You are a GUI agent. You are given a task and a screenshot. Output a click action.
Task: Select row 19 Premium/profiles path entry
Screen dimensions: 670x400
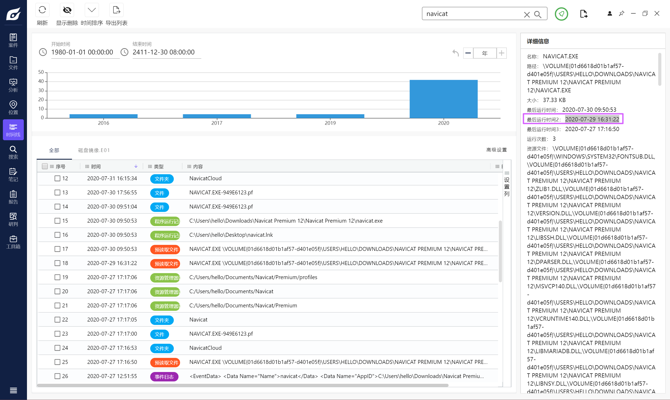point(253,277)
